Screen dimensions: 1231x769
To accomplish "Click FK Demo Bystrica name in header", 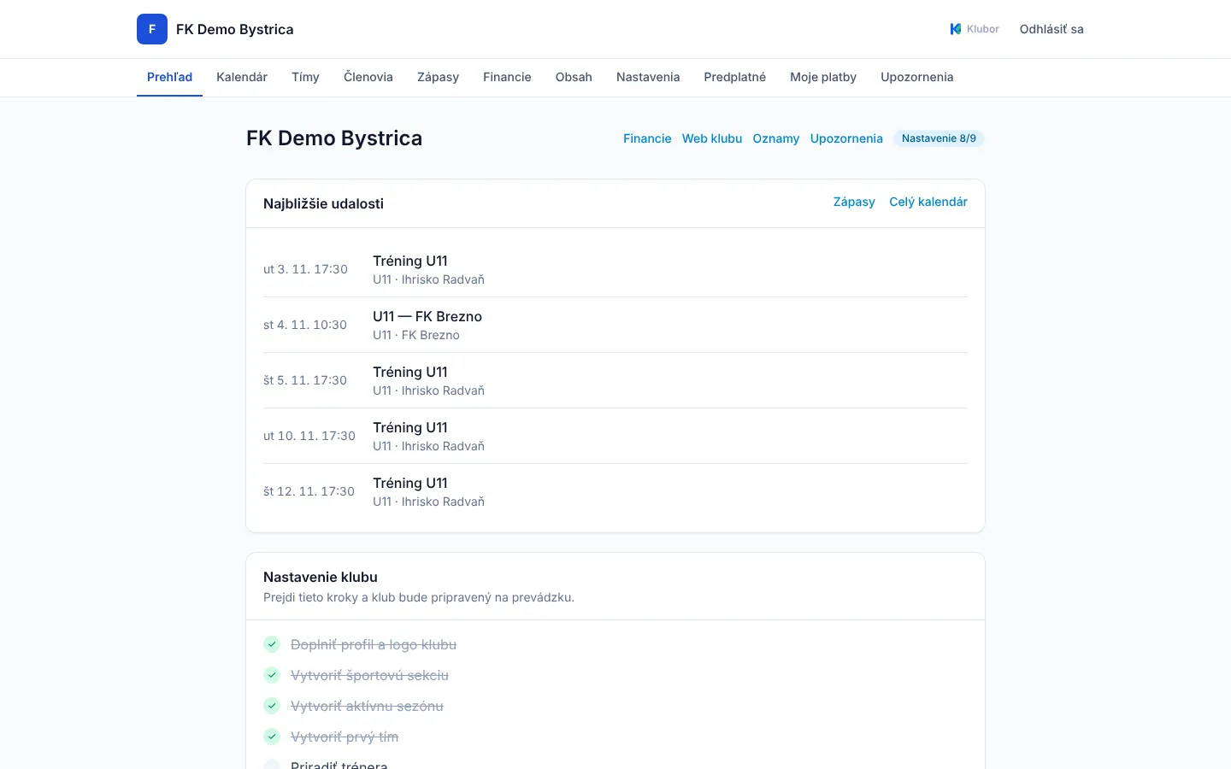I will [x=234, y=29].
